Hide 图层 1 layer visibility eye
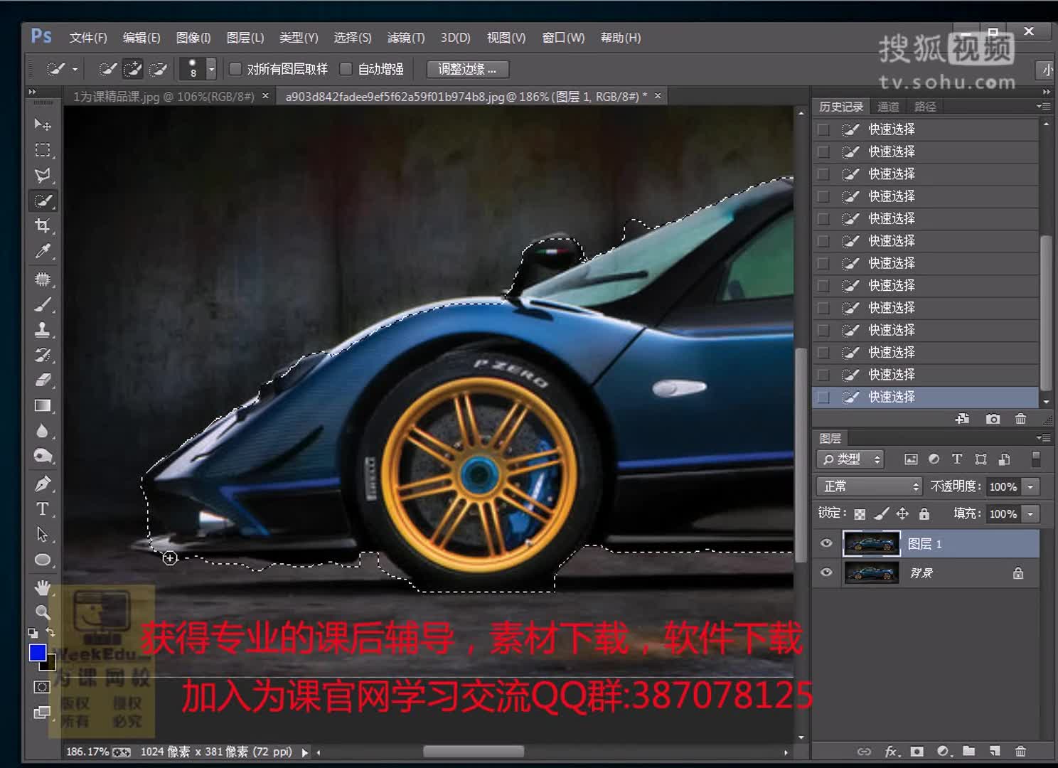 tap(826, 543)
